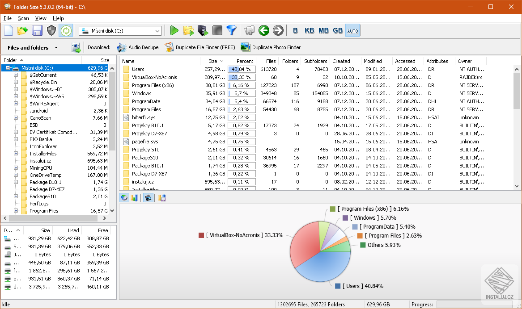Click the shield icon in toolbar
The height and width of the screenshot is (309, 522).
51,30
